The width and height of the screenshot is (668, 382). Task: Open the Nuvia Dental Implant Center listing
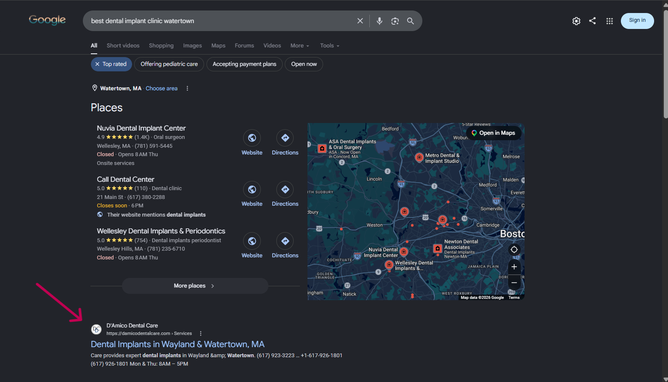[141, 128]
